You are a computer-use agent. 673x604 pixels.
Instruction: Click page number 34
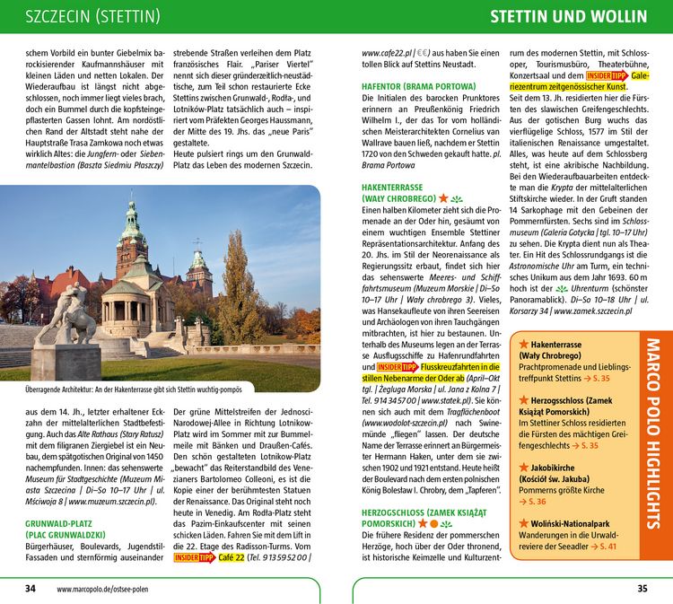pyautogui.click(x=30, y=589)
